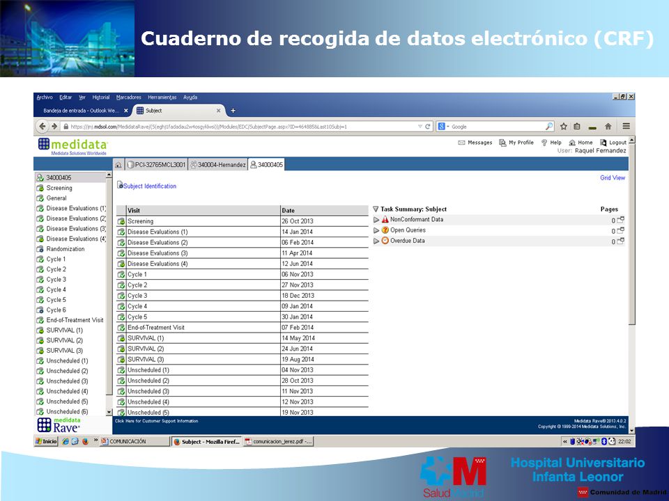This screenshot has height=501, width=669.
Task: Open Overdue Data pages popup icon
Action: (x=620, y=241)
